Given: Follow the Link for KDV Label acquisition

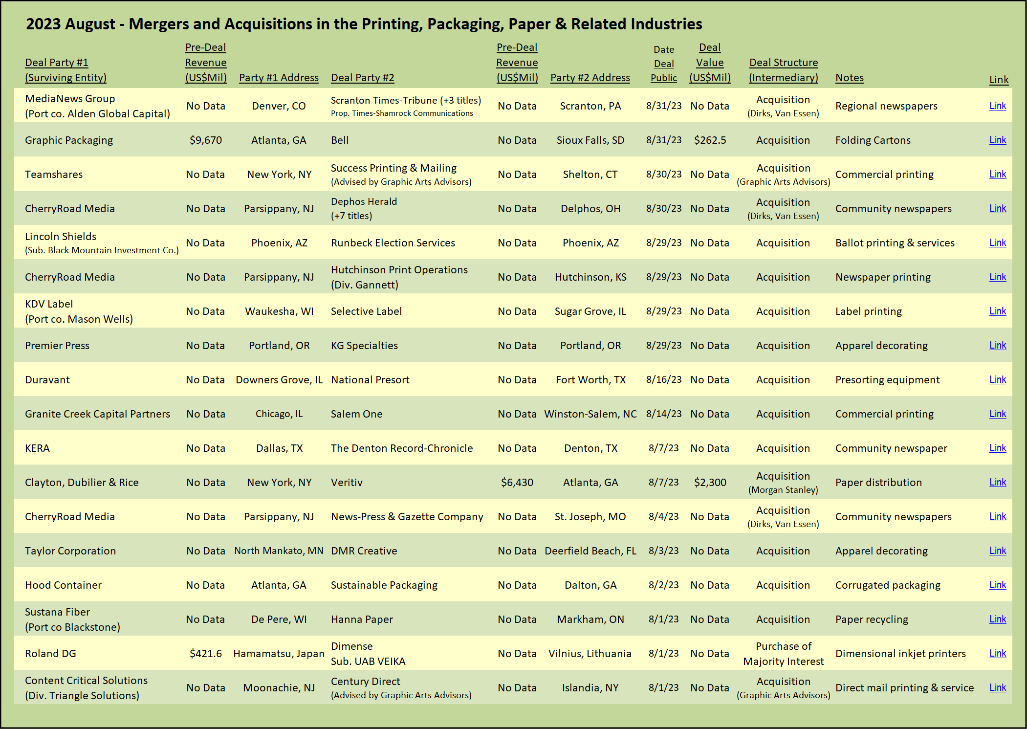Looking at the screenshot, I should (x=997, y=311).
